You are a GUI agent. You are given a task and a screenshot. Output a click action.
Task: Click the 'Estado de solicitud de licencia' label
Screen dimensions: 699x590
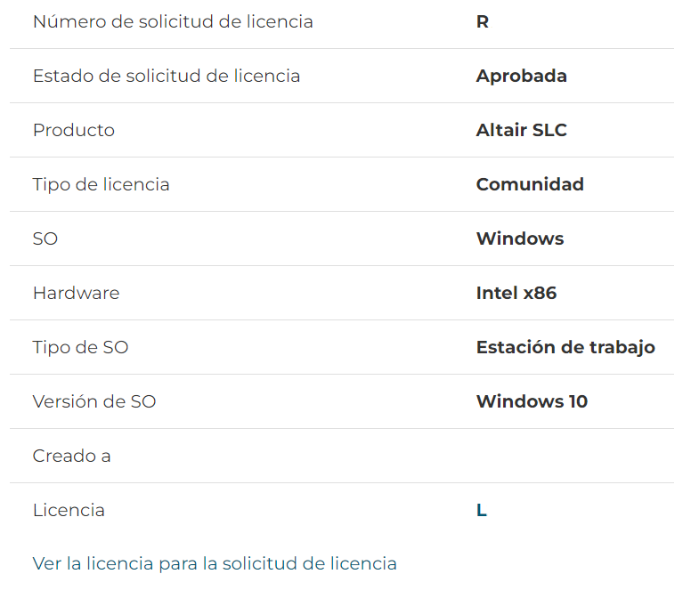pos(167,77)
